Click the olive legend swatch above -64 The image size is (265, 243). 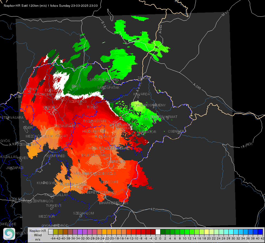pos(55,232)
